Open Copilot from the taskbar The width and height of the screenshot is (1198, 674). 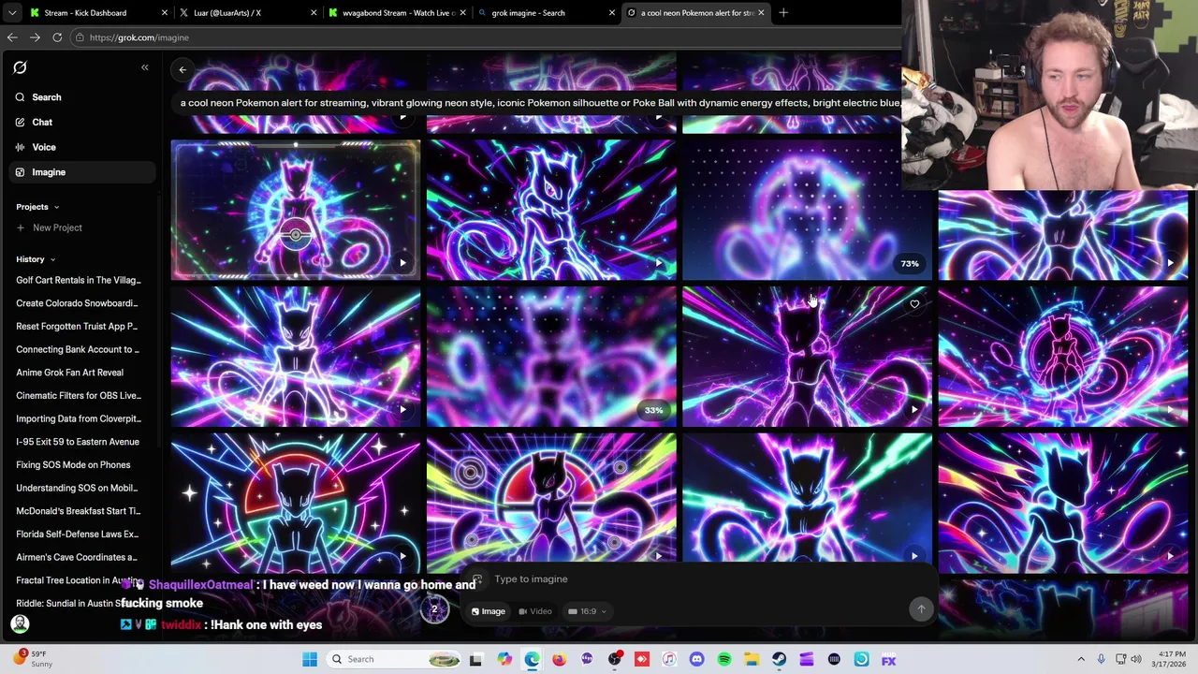click(x=504, y=659)
